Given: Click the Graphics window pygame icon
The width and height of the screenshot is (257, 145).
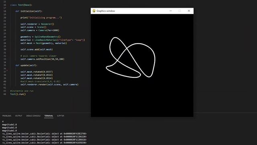Looking at the screenshot, I should point(94,11).
